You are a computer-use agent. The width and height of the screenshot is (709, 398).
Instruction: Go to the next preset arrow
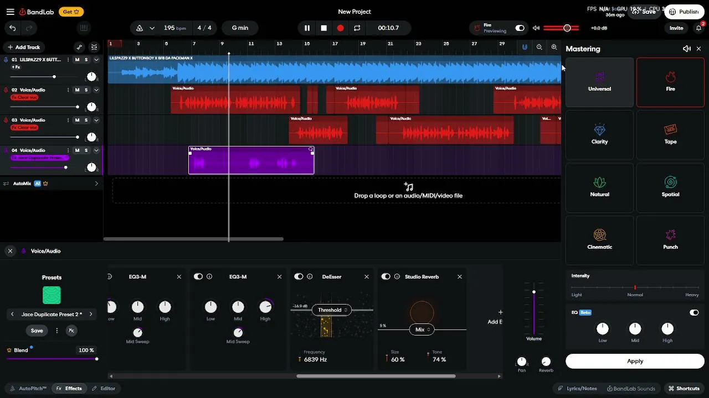pyautogui.click(x=91, y=314)
